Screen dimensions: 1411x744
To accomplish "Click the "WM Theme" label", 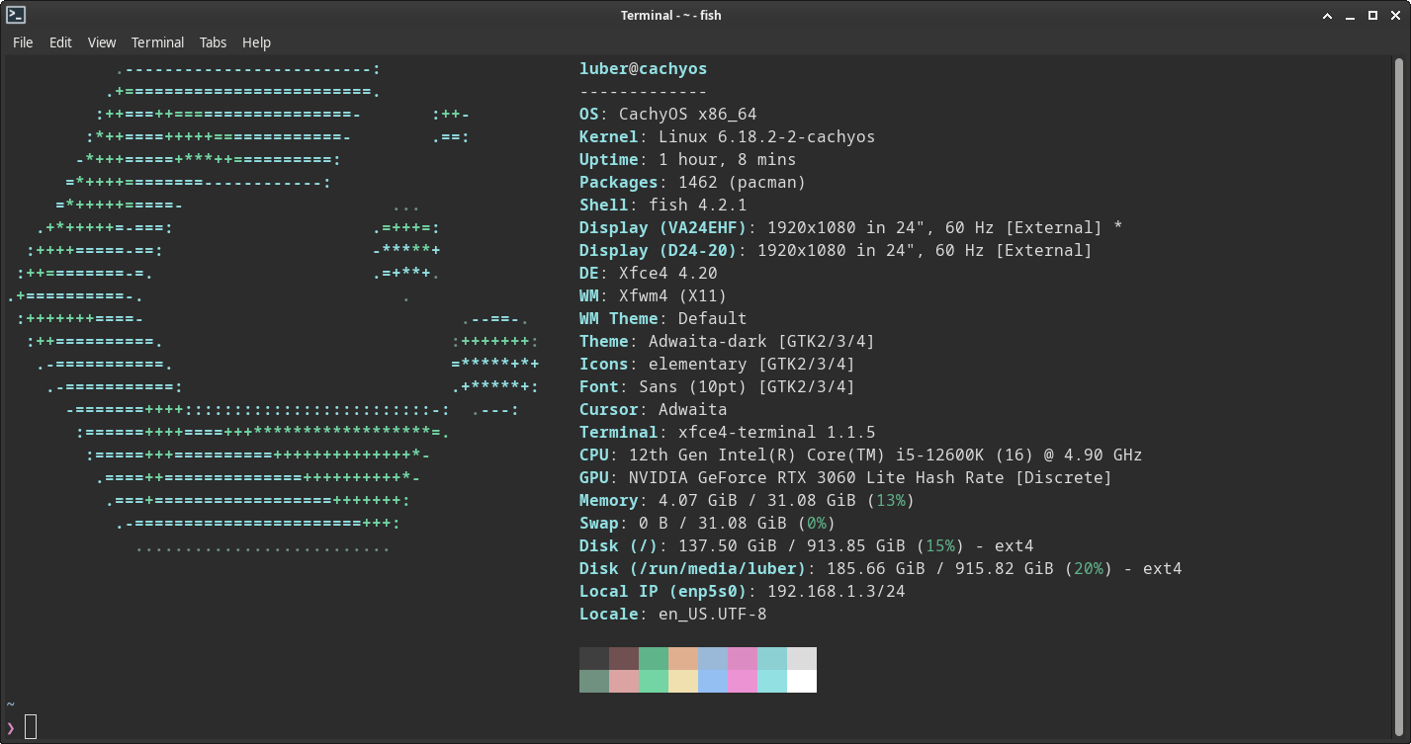I will click(x=619, y=319).
